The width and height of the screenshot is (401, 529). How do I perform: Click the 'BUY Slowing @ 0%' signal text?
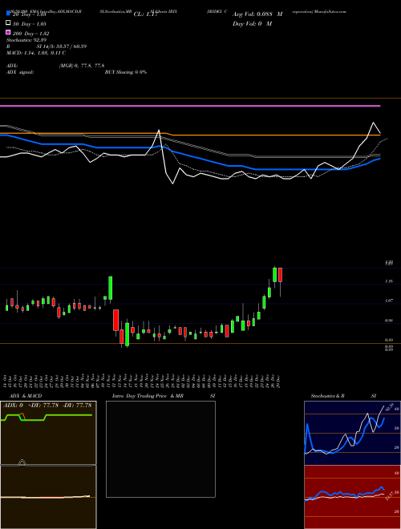tap(126, 72)
